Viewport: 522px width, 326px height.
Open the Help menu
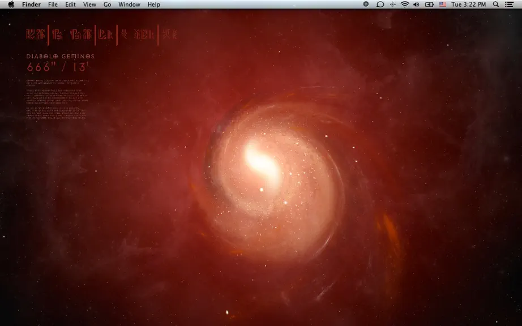click(154, 5)
